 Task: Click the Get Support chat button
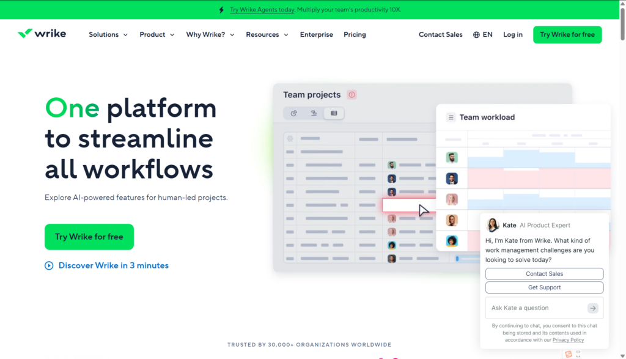[x=544, y=287]
